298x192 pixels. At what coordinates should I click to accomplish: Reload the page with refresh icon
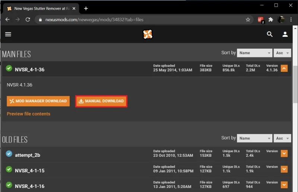point(28,20)
